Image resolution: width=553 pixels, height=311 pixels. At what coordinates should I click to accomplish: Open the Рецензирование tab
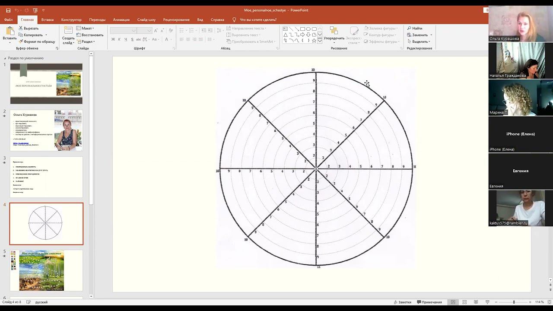click(176, 19)
